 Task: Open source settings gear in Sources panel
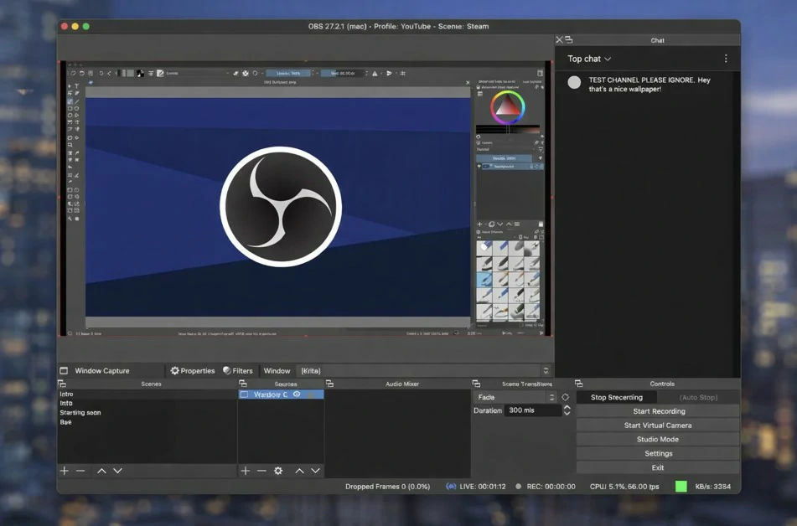point(278,471)
